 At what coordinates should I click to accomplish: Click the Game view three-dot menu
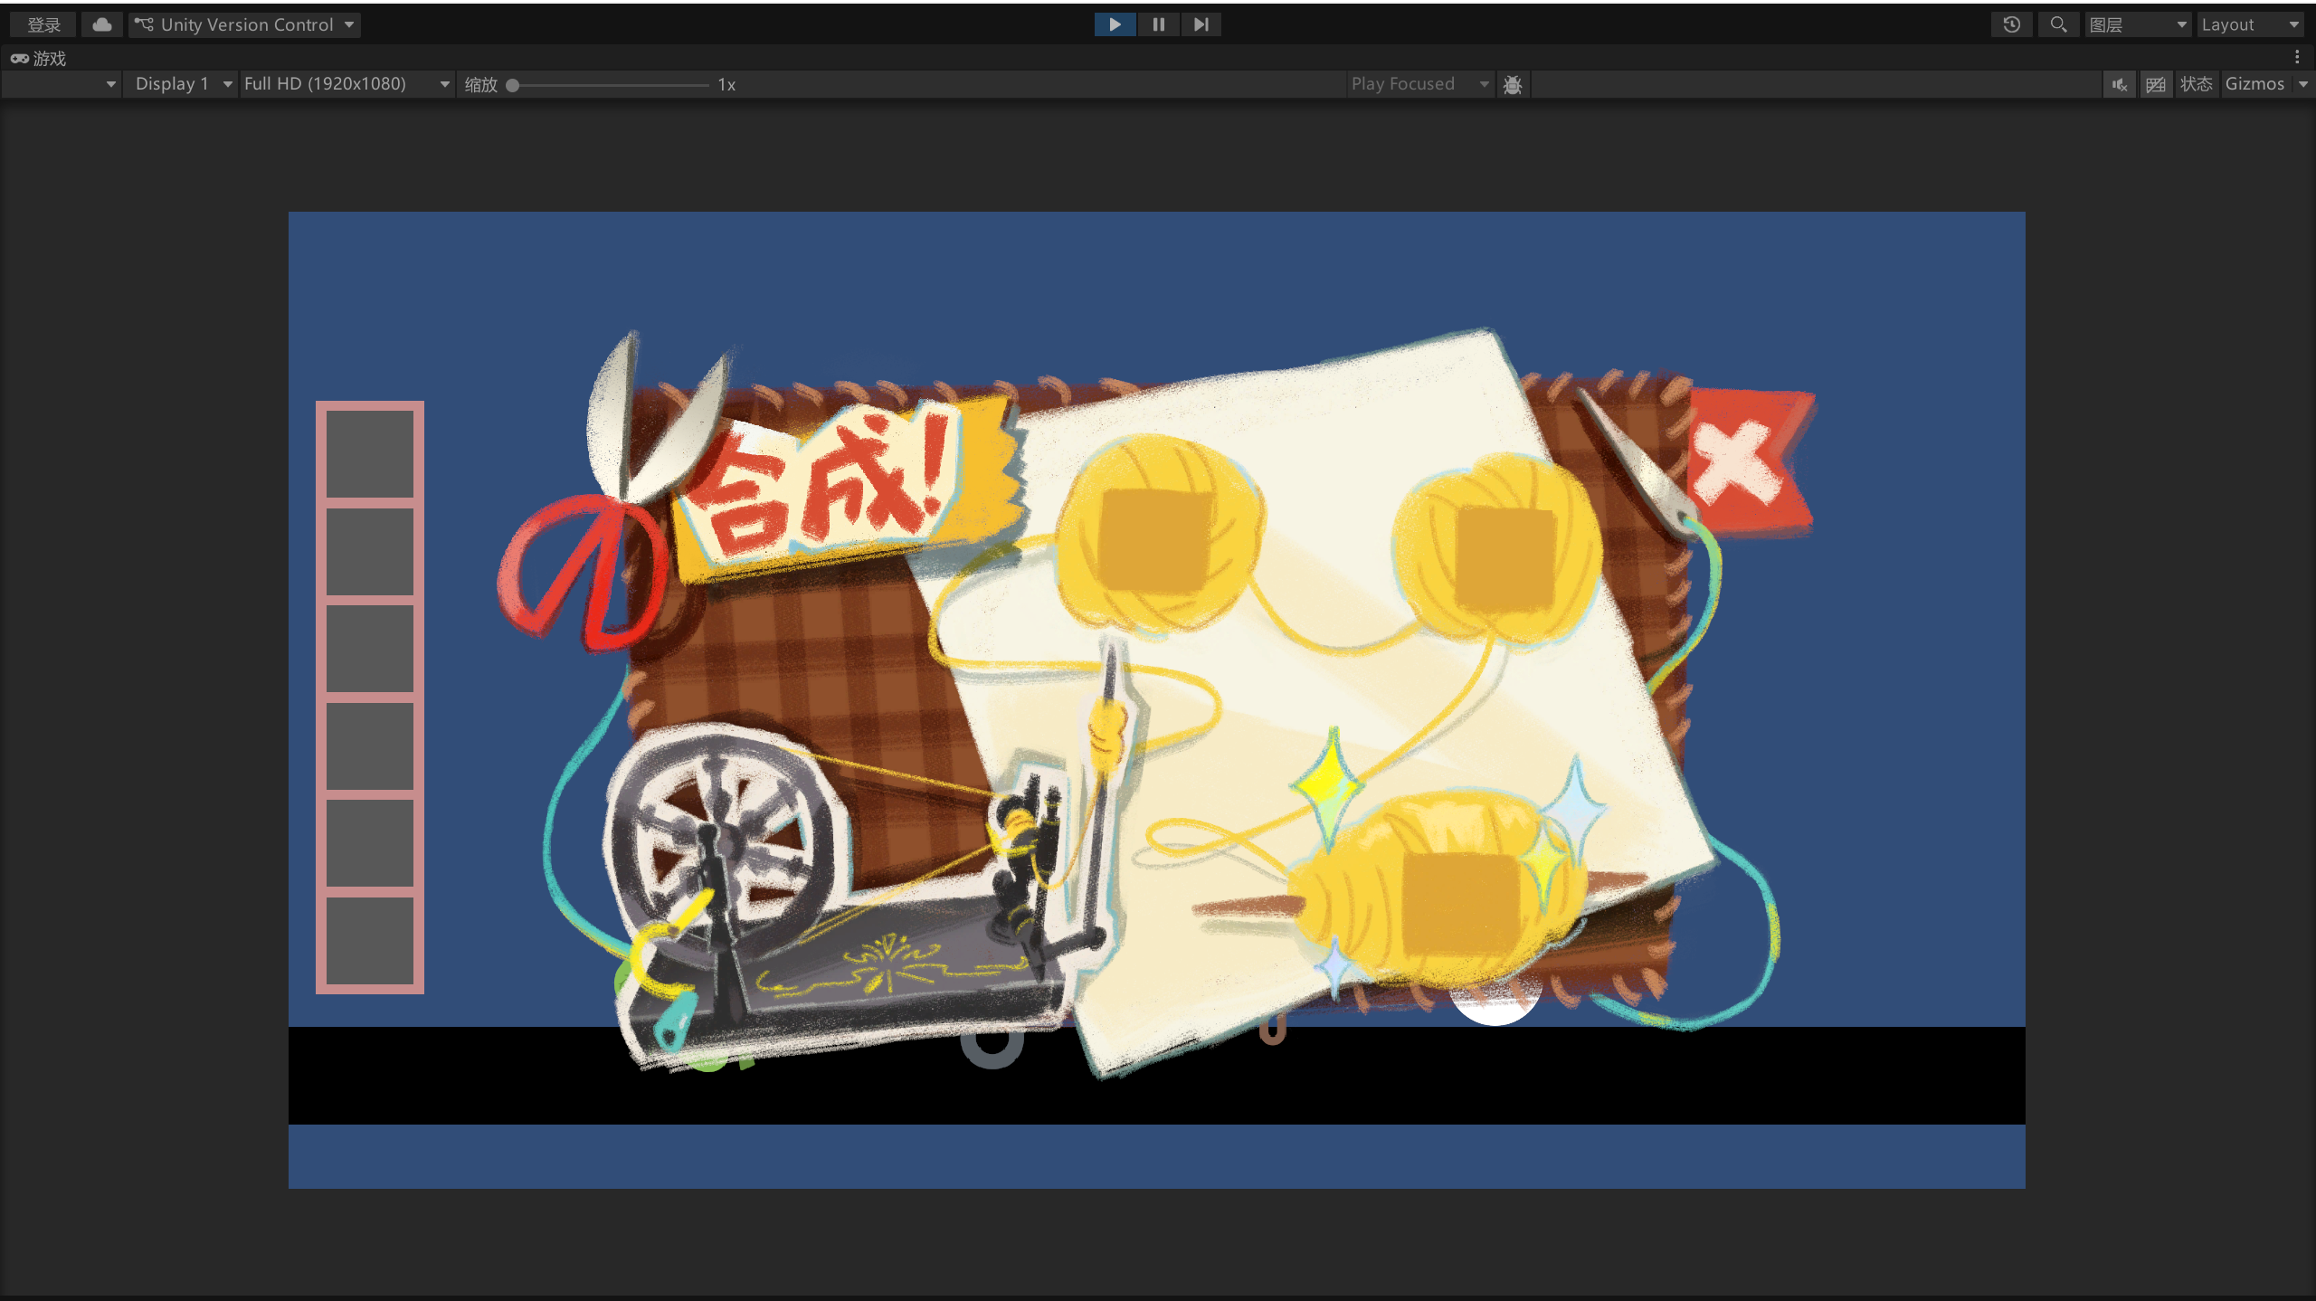[2297, 57]
